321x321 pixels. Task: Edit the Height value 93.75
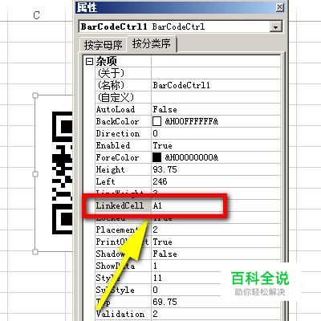click(x=216, y=169)
